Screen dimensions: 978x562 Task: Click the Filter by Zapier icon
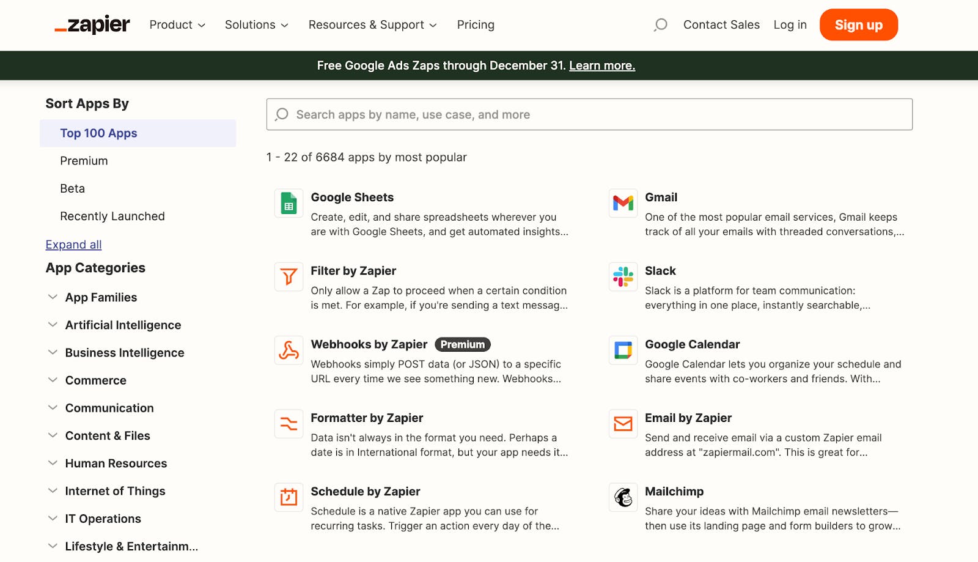[x=289, y=277]
